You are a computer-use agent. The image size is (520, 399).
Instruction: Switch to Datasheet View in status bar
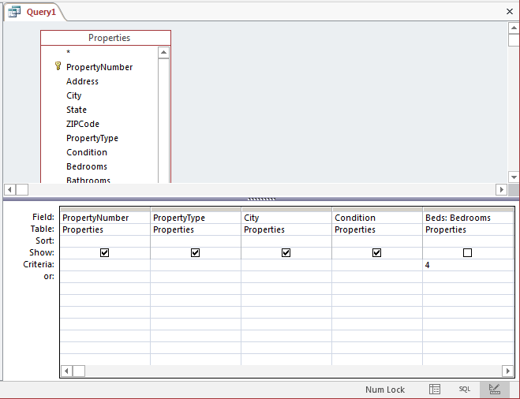tap(435, 389)
